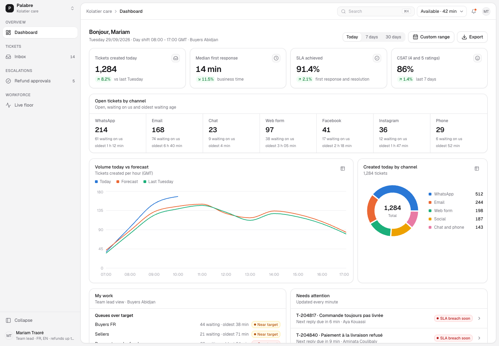
Task: Click the Median first response clock icon
Action: [276, 58]
